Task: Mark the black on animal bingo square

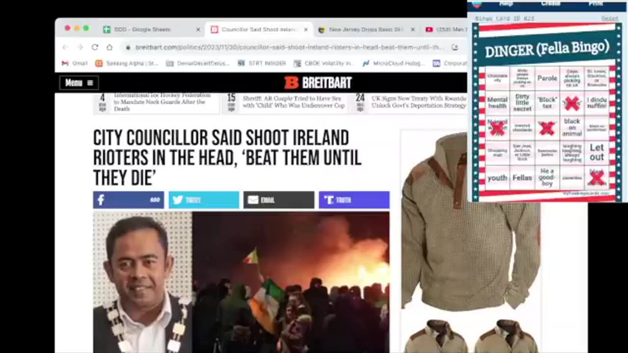Action: pos(572,127)
